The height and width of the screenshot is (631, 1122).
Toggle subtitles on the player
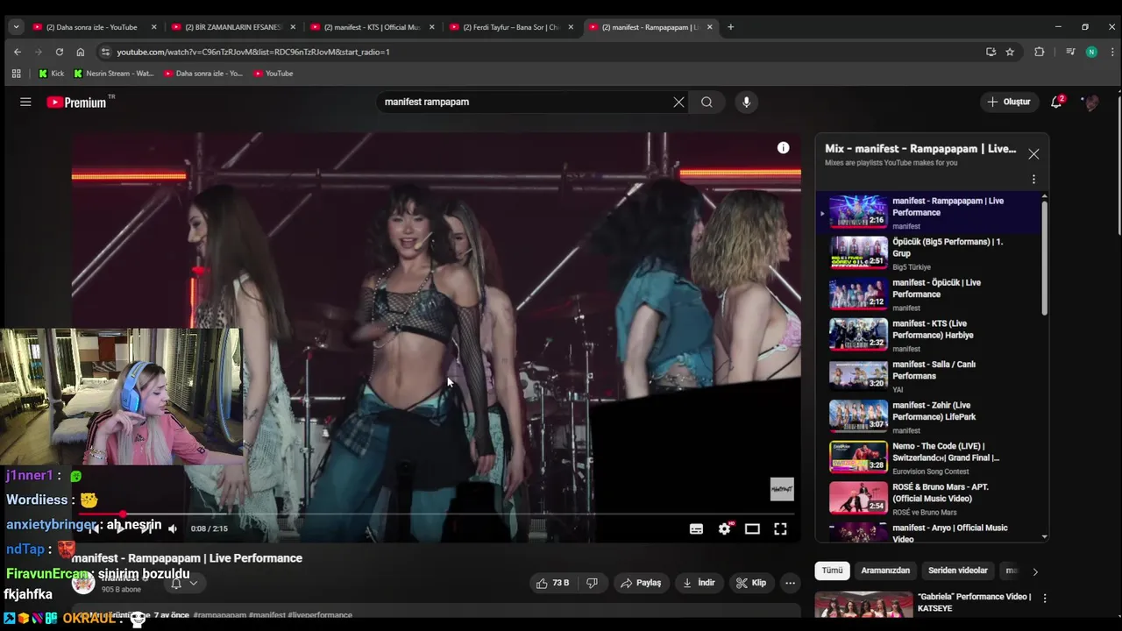(x=696, y=528)
